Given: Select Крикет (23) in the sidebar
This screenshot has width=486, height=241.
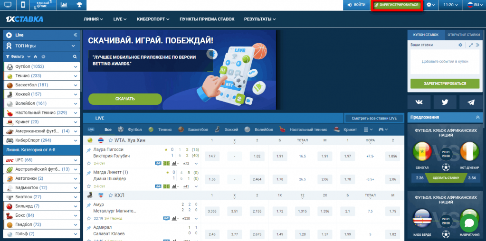Looking at the screenshot, I should 42,122.
